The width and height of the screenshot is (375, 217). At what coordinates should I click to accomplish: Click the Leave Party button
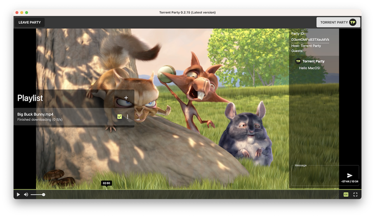[x=30, y=22]
